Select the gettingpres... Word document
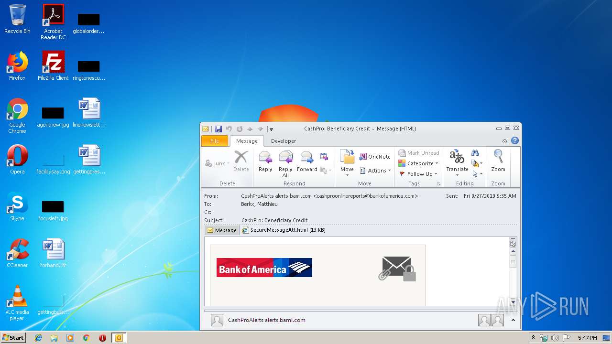Viewport: 612px width, 344px height. 89,160
